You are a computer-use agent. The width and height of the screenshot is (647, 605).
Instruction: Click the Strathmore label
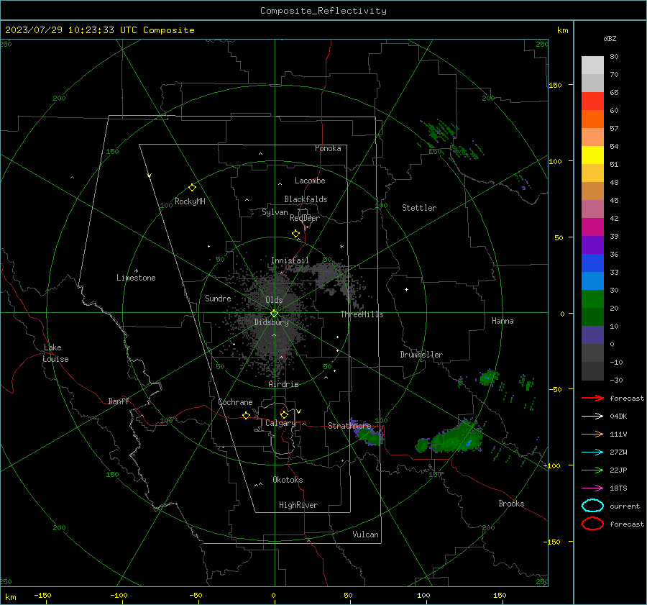349,426
